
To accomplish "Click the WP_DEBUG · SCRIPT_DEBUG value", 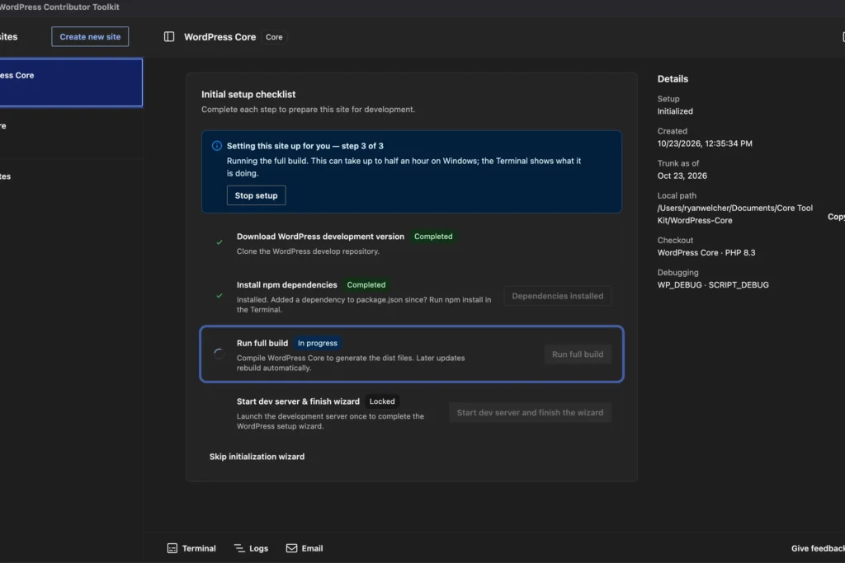I will click(x=713, y=284).
